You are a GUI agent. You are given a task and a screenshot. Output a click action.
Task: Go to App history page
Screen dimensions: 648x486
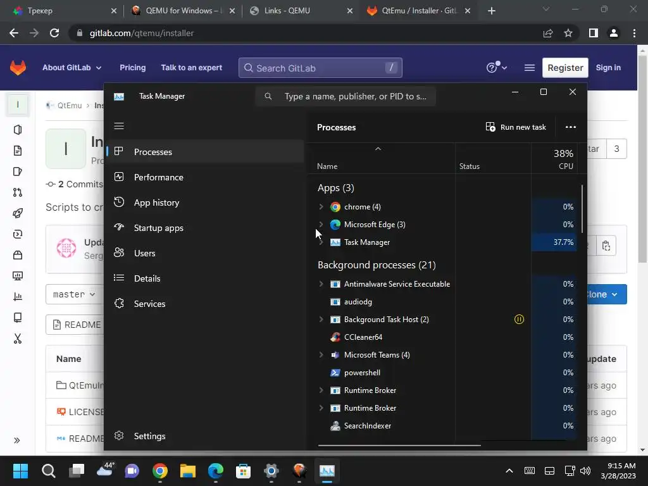[x=206, y=202]
